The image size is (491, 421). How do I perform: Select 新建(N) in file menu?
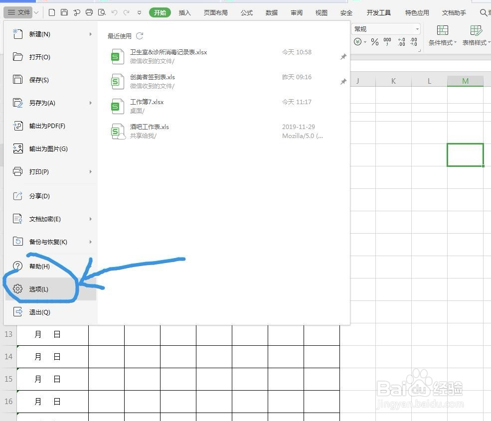(51, 34)
